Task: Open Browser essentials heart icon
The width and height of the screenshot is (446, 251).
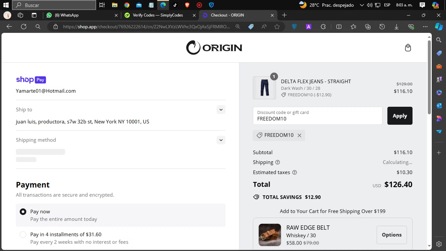Action: click(x=411, y=27)
